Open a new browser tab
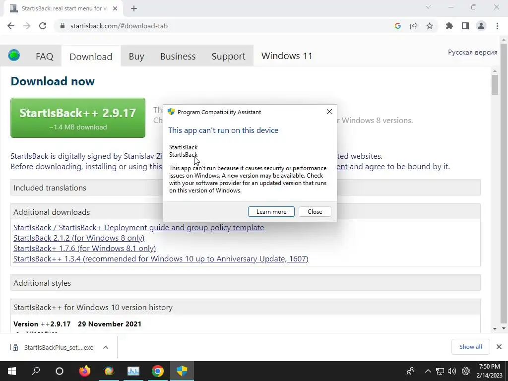Screen dimensions: 508x381 (134, 8)
